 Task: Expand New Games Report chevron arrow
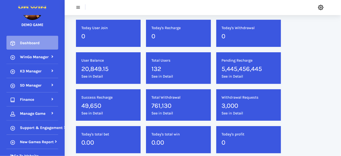[x=56, y=141]
